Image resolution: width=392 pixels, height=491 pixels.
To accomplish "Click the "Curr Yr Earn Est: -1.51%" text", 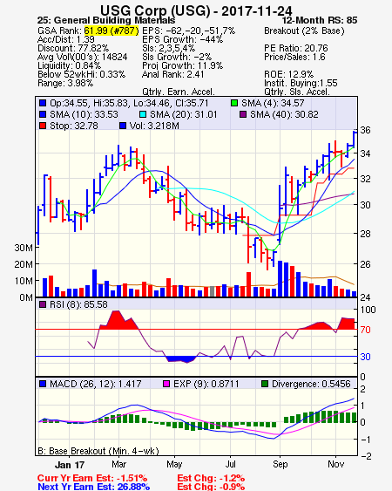I will (x=92, y=478).
